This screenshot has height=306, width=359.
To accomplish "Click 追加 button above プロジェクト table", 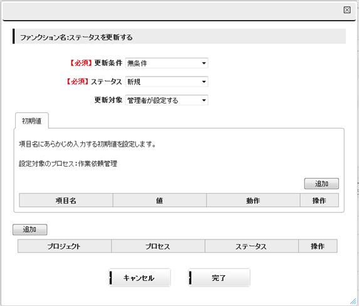I will [x=30, y=229].
